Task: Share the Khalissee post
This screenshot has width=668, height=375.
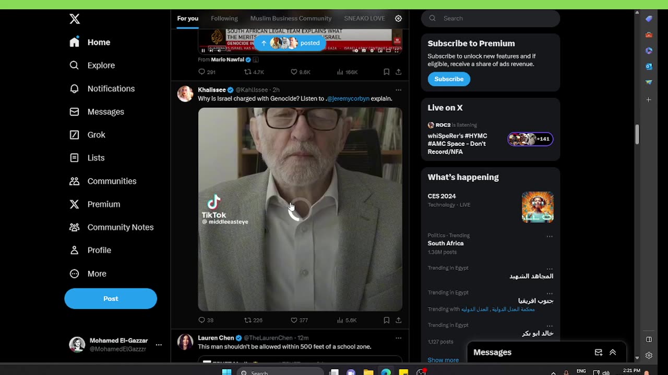Action: point(398,320)
